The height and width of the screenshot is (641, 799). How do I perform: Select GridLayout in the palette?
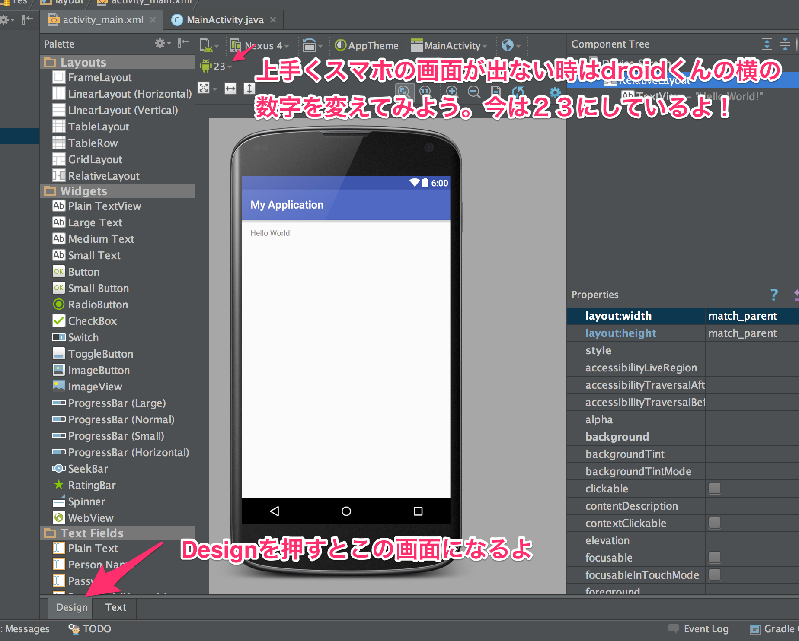pos(87,159)
